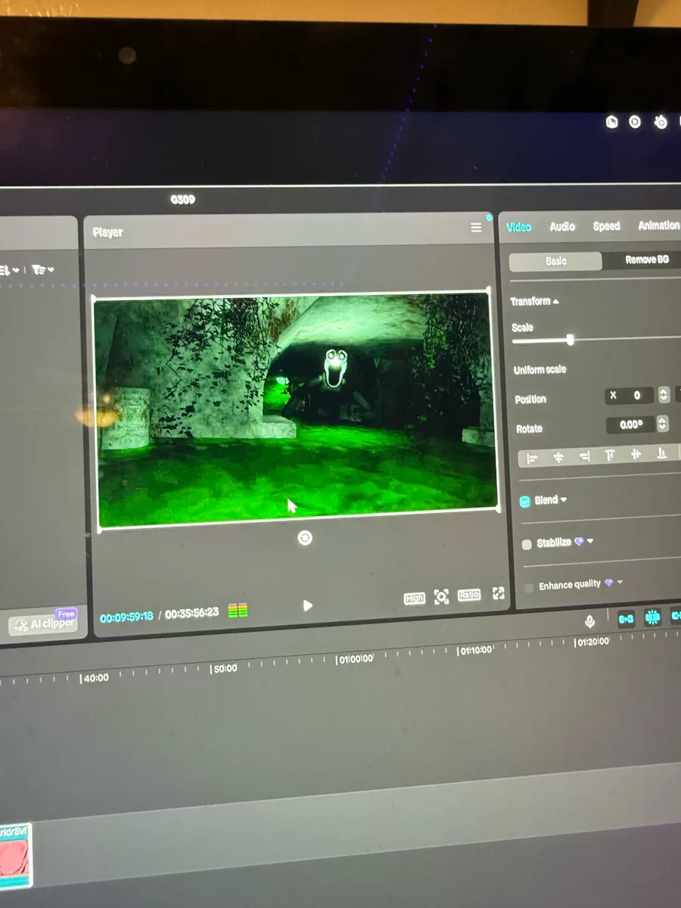The image size is (681, 908).
Task: Switch to the Audio tab
Action: pyautogui.click(x=562, y=226)
